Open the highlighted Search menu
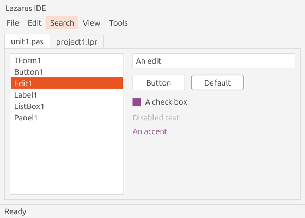Screen dimensions: 305x218 (62, 23)
